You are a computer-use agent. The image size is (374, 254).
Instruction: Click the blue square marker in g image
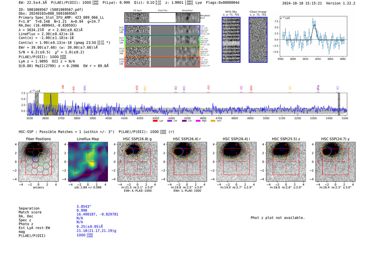tap(134, 149)
